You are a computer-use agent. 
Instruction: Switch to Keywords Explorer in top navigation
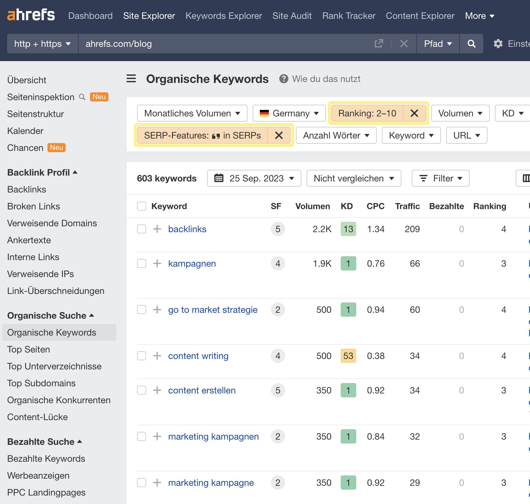(223, 16)
